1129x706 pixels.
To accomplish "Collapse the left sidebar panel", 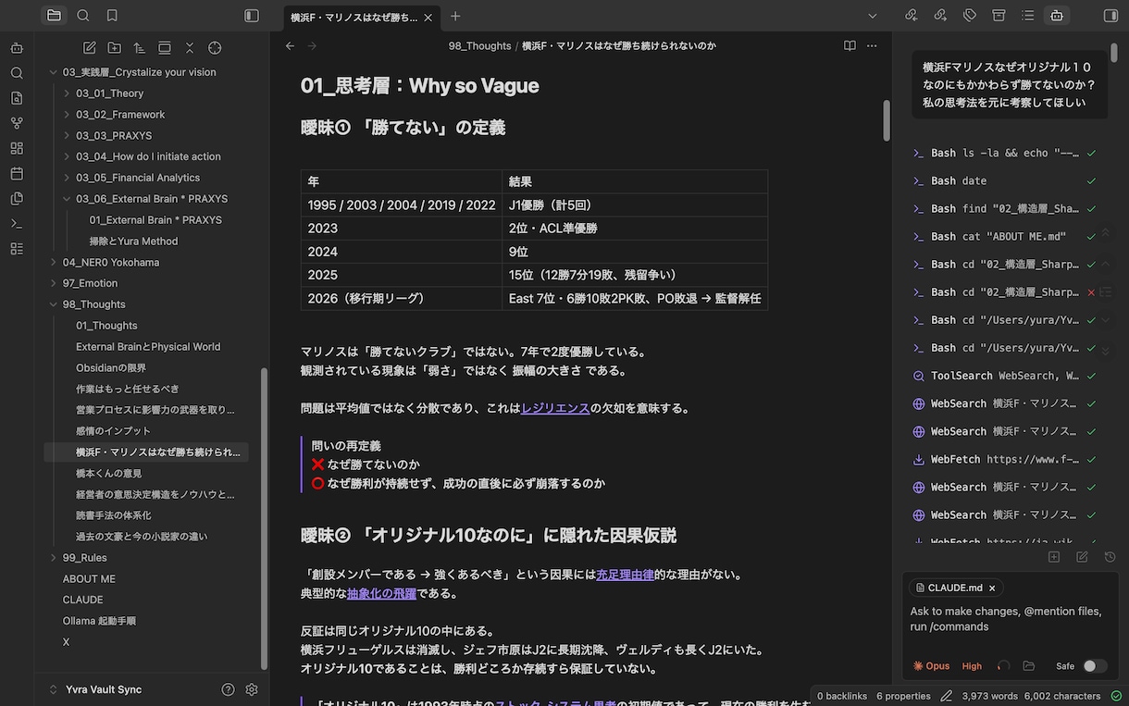I will 252,16.
